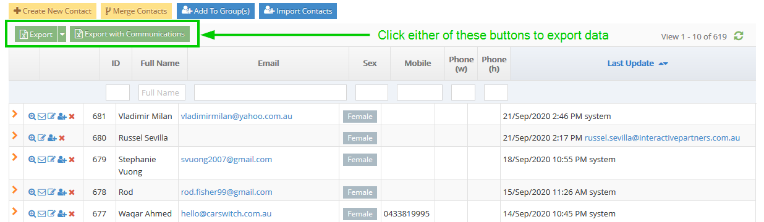The image size is (764, 222).
Task: View Stephanie Vuong with magnifier icon
Action: click(32, 160)
